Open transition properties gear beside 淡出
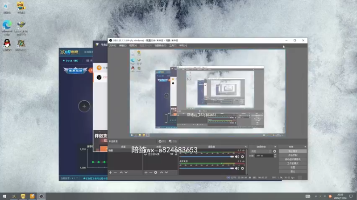The width and height of the screenshot is (357, 200). [274, 151]
